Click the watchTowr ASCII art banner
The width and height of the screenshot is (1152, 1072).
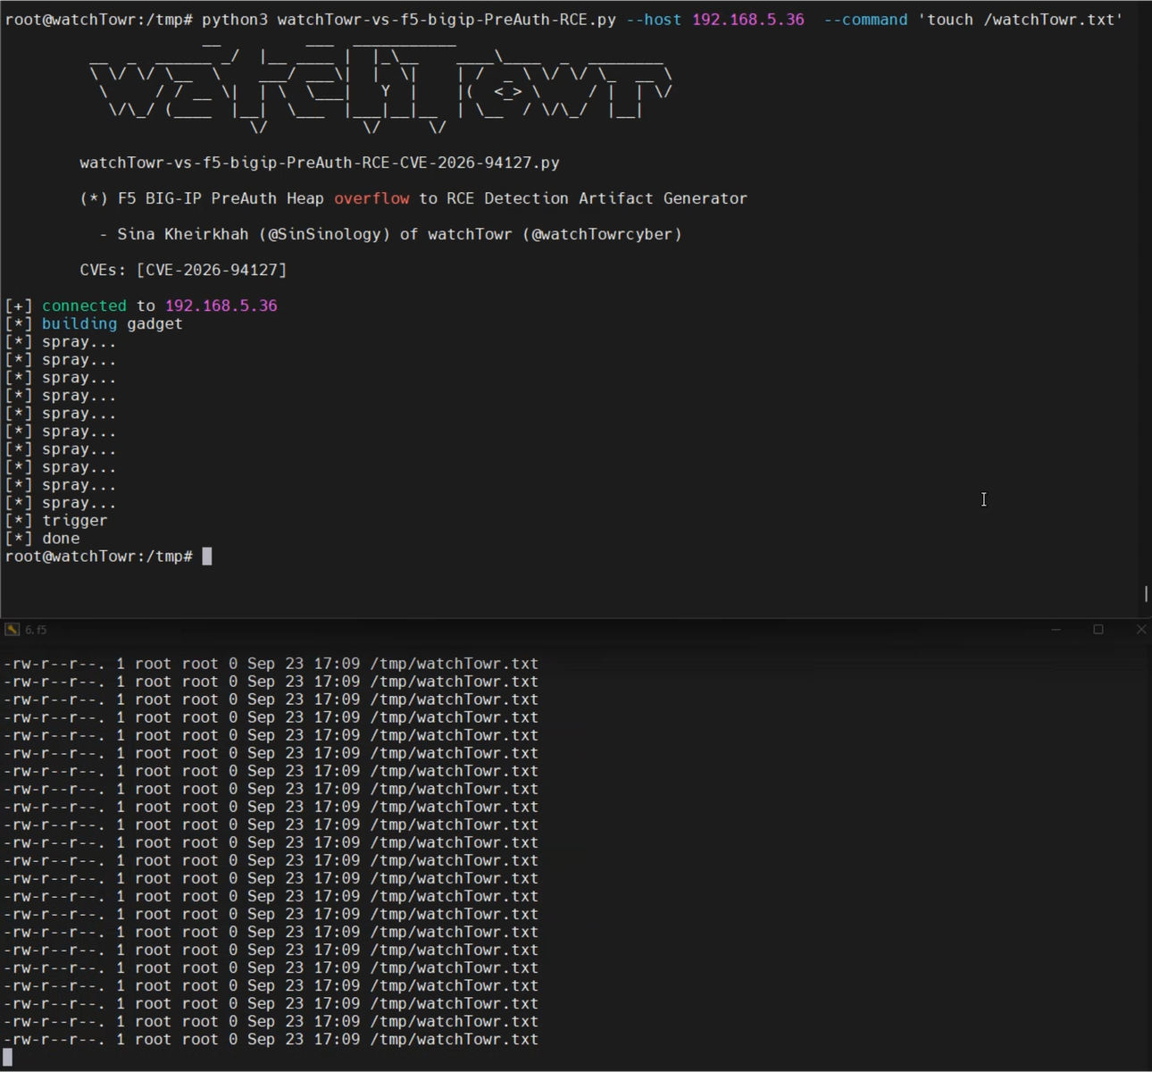tap(381, 88)
